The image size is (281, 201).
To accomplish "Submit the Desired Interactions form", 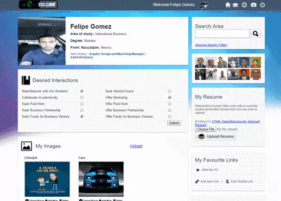I will [x=174, y=123].
